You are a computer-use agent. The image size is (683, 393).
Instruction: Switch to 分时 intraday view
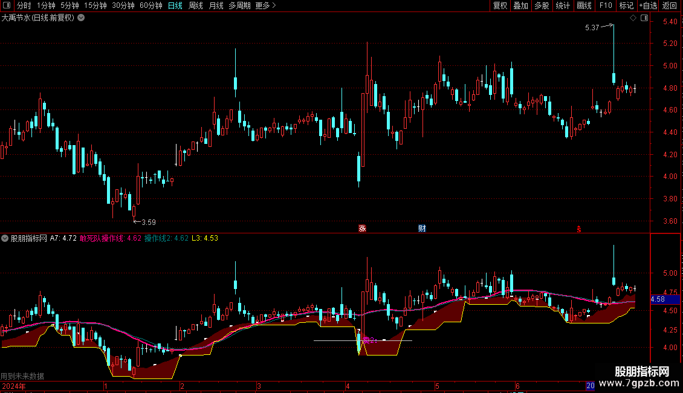coord(24,5)
